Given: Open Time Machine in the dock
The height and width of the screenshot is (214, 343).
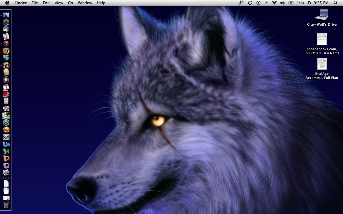Looking at the screenshot, I should click(6, 123).
